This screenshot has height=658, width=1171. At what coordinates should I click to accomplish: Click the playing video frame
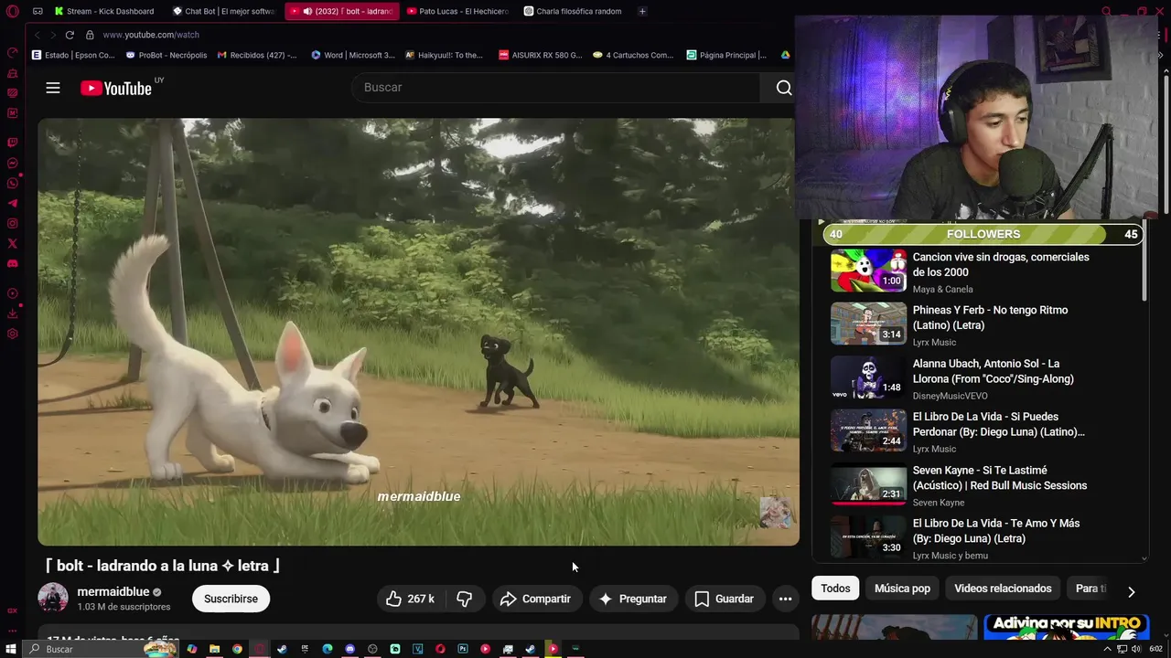[x=418, y=332]
